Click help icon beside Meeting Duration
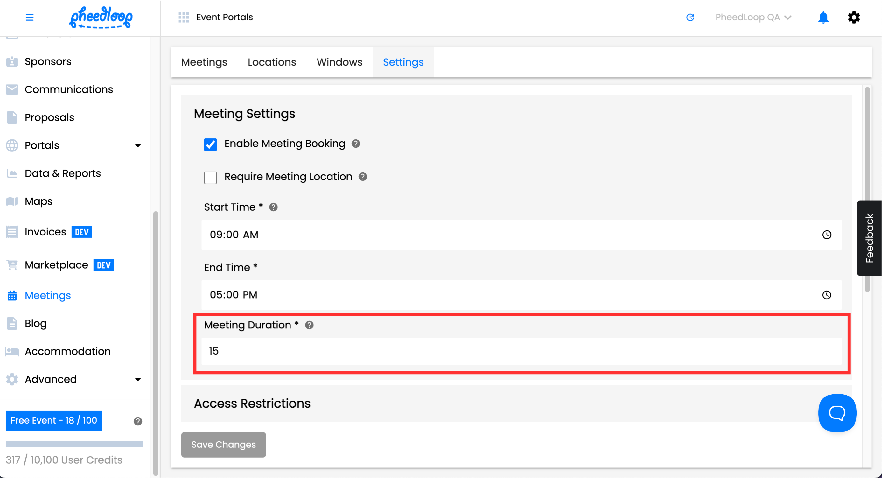Viewport: 882px width, 478px height. (x=309, y=325)
